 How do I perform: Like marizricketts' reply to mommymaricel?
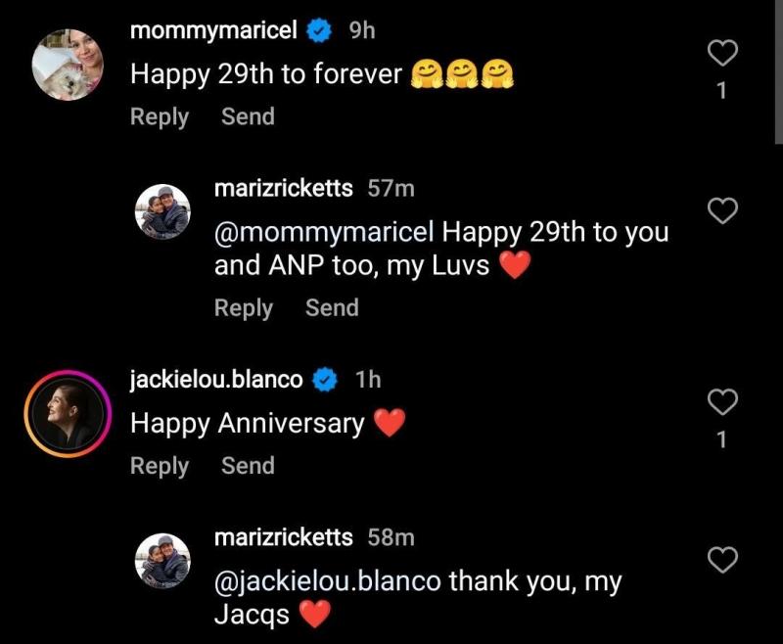pyautogui.click(x=721, y=210)
